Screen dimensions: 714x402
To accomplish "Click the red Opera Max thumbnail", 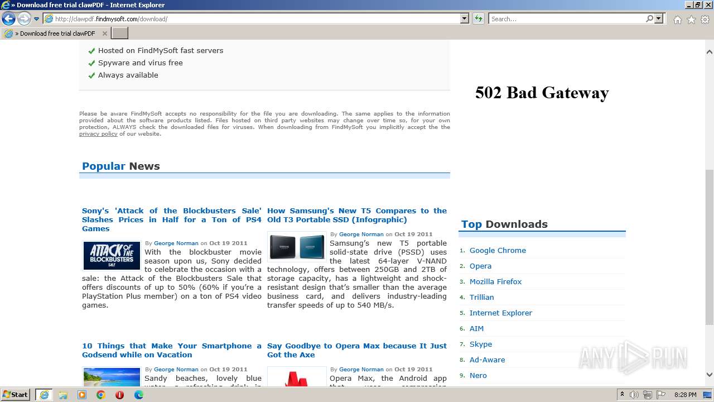I will point(297,377).
